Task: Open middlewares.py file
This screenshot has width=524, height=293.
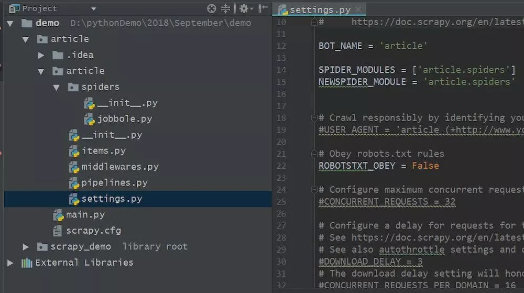Action: [120, 167]
